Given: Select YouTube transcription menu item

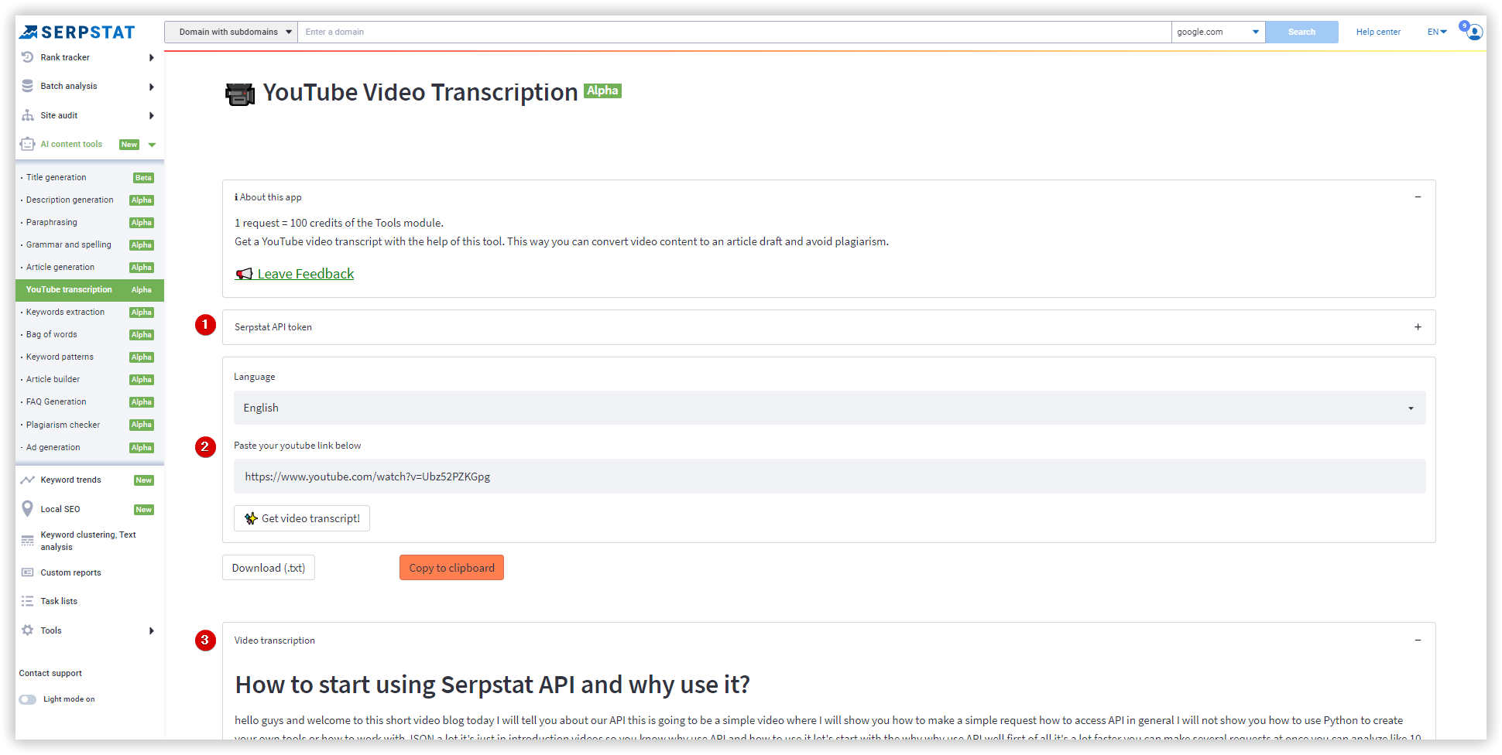Looking at the screenshot, I should [90, 289].
